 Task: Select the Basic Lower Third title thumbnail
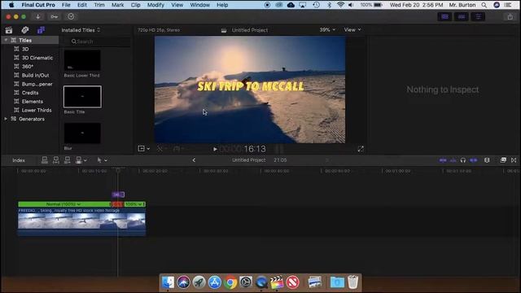pos(82,61)
